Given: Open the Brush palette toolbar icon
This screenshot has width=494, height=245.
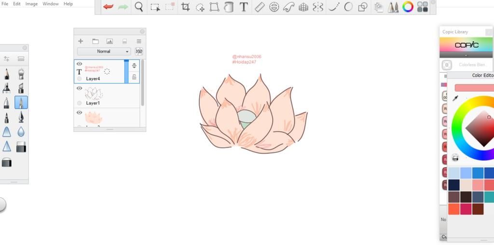Looking at the screenshot, I should click(x=393, y=7).
